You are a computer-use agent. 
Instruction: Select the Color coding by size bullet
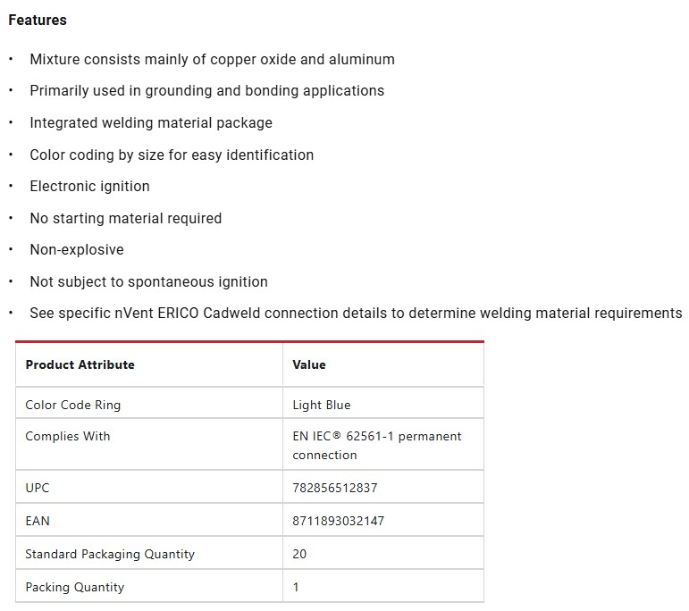click(172, 155)
